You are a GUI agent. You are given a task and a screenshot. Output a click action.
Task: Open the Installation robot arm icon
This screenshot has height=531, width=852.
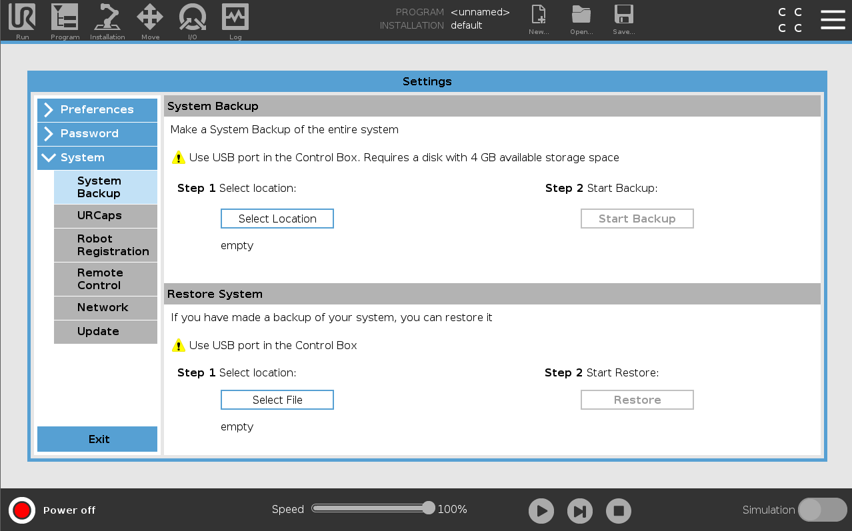pos(107,18)
